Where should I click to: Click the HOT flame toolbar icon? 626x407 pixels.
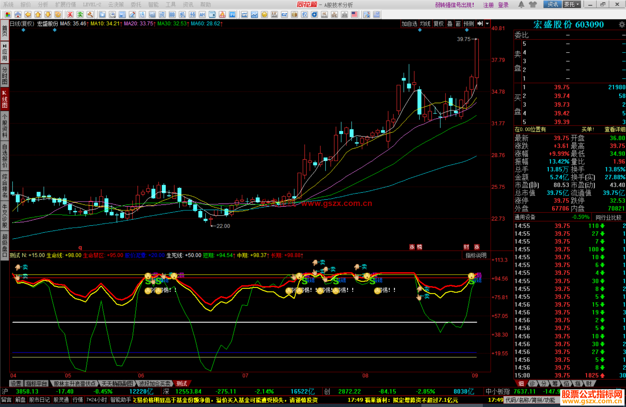pos(222,14)
